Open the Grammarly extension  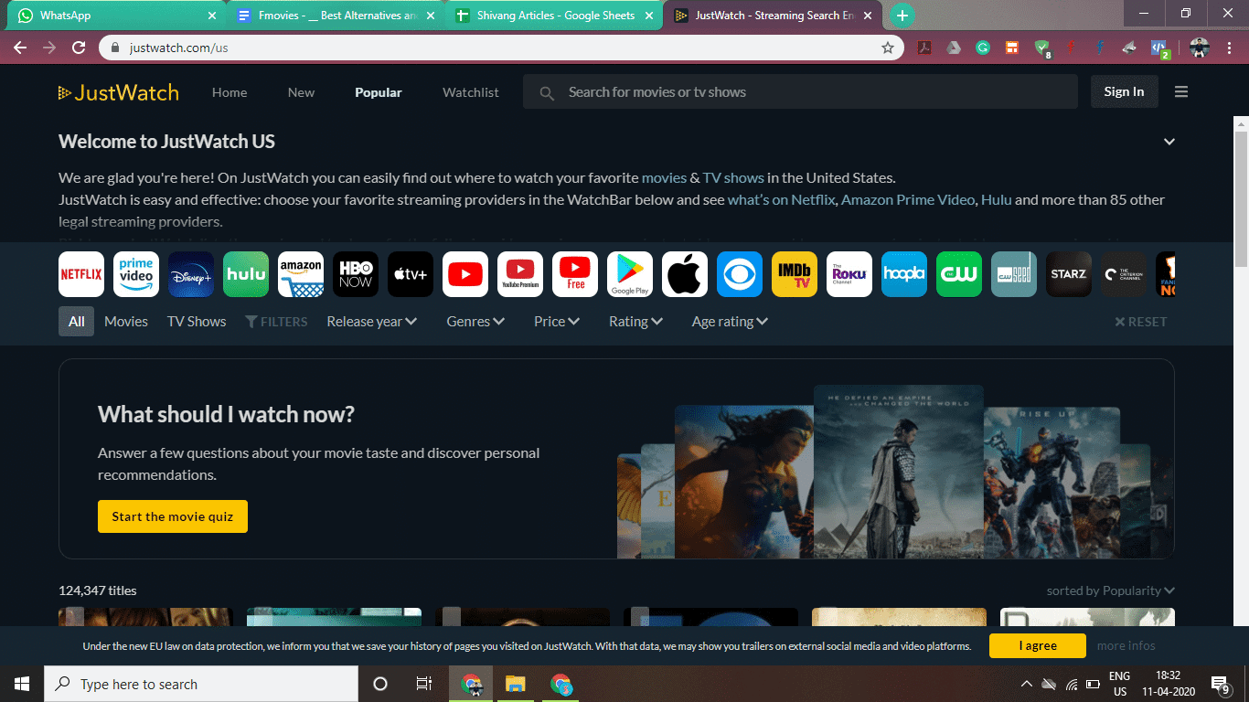[x=983, y=48]
